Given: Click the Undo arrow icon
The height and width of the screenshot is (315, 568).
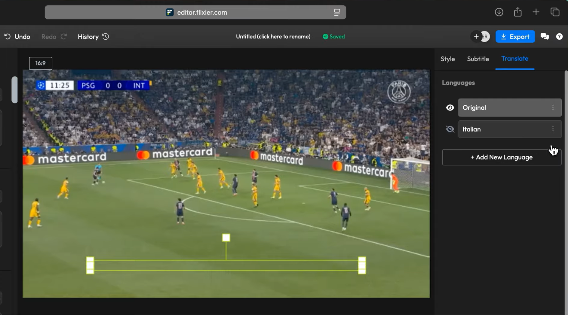Looking at the screenshot, I should click(7, 36).
